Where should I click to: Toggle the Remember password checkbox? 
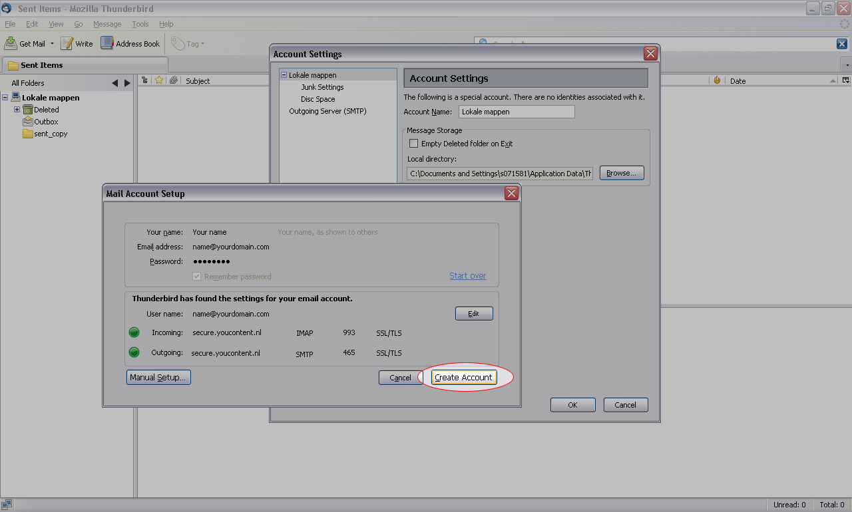coord(196,277)
